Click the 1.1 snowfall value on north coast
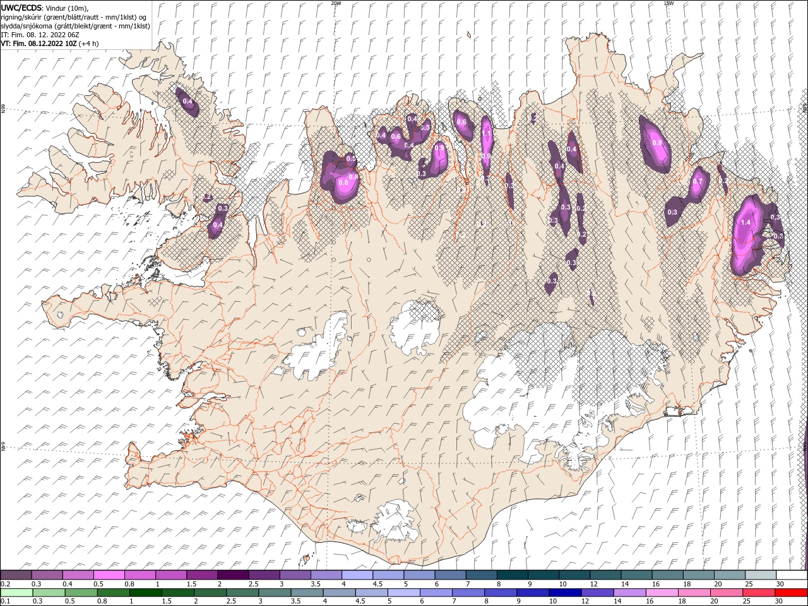This screenshot has width=808, height=606. pos(486,133)
